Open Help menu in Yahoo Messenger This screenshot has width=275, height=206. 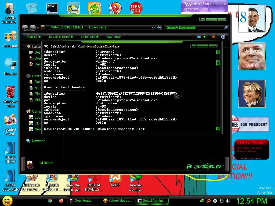point(205,9)
